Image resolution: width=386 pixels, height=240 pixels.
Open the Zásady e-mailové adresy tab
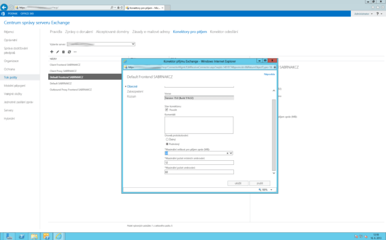(151, 32)
